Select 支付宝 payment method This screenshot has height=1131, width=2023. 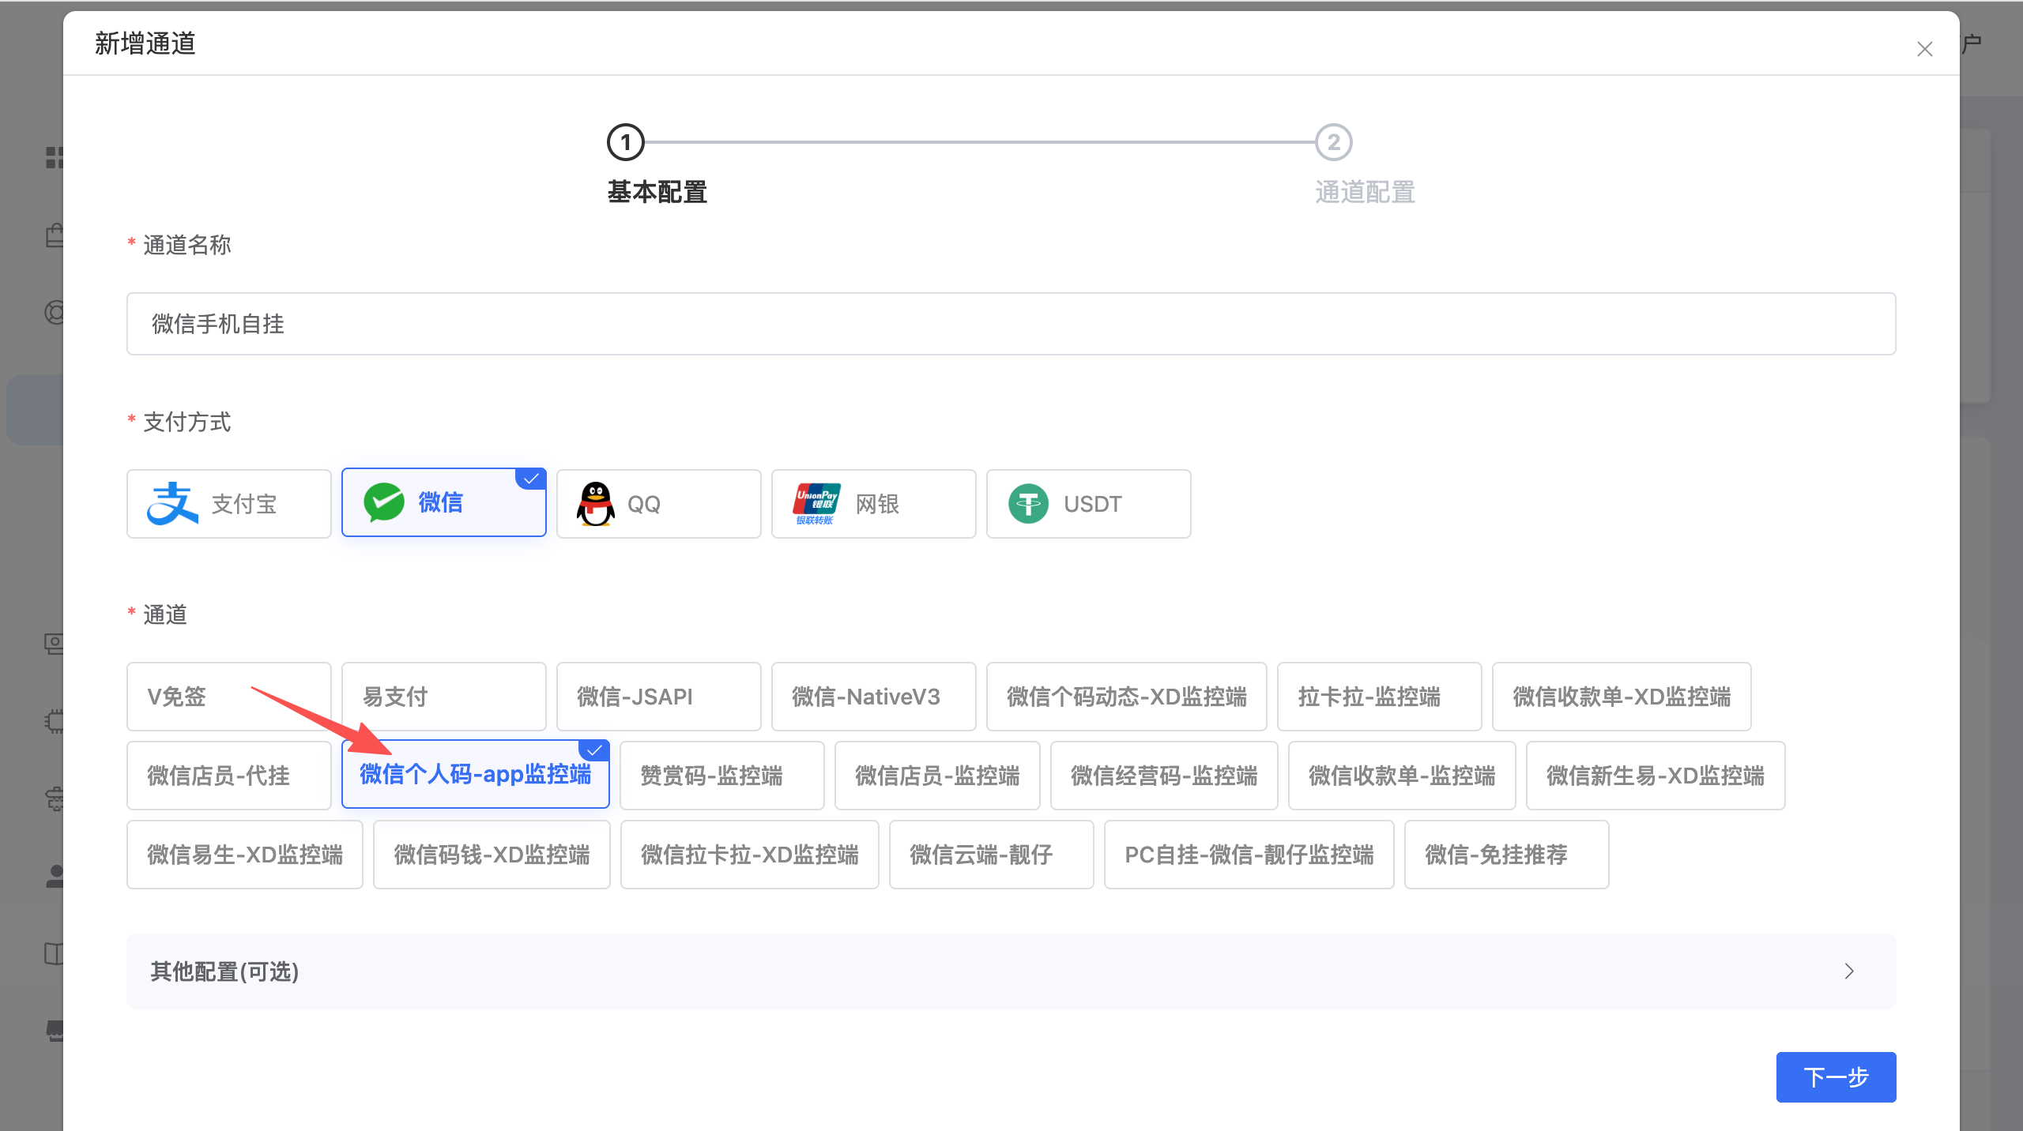point(229,504)
